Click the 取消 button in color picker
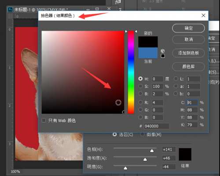Image resolution: width=220 pixels, height=176 pixels. coord(188,39)
